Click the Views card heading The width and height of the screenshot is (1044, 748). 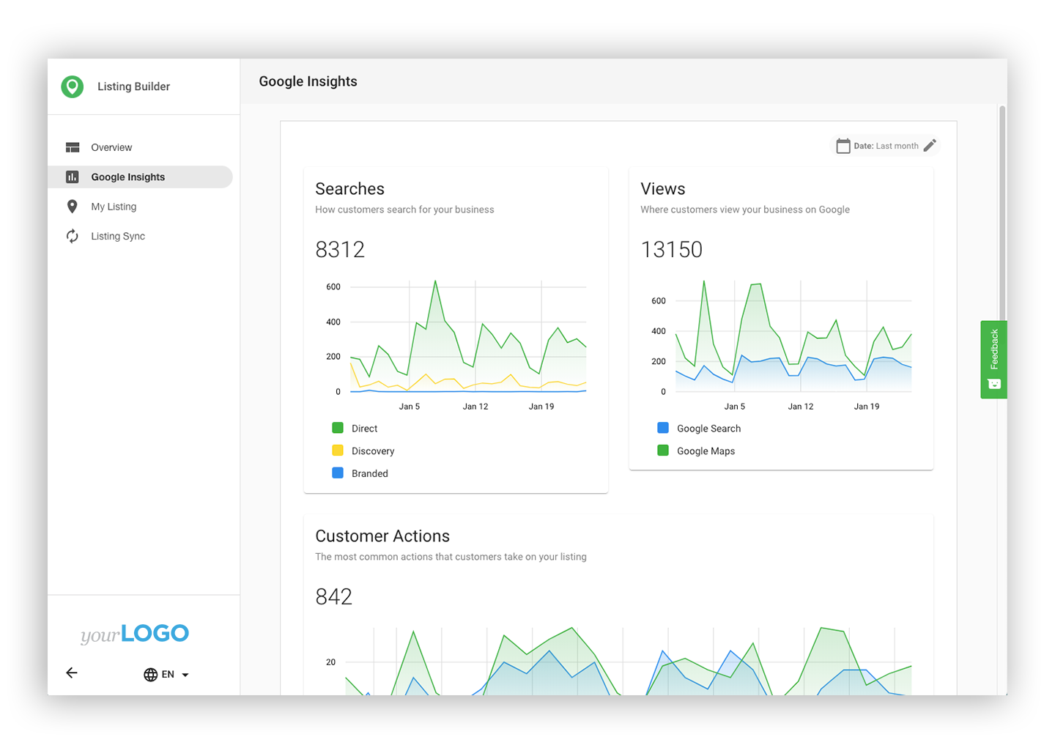[x=663, y=189]
